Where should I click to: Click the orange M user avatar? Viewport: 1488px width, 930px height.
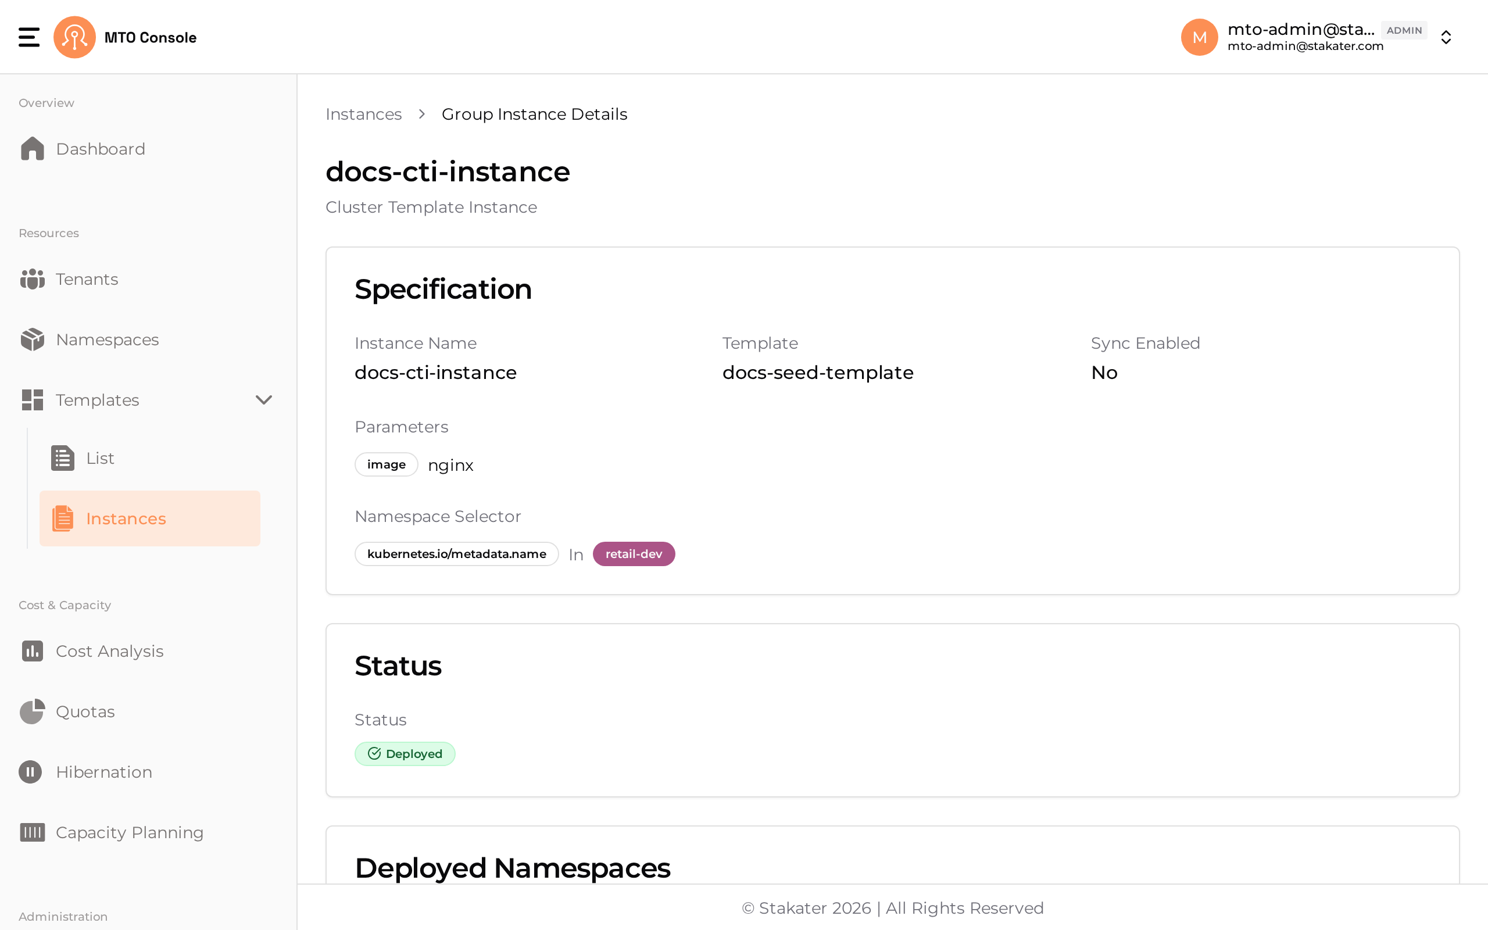(1199, 37)
